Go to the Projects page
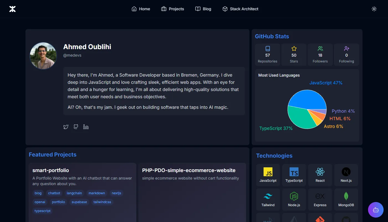The height and width of the screenshot is (222, 388). tap(172, 9)
